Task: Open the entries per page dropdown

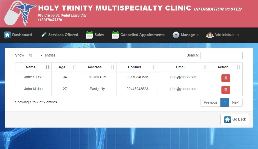Action: (34, 55)
